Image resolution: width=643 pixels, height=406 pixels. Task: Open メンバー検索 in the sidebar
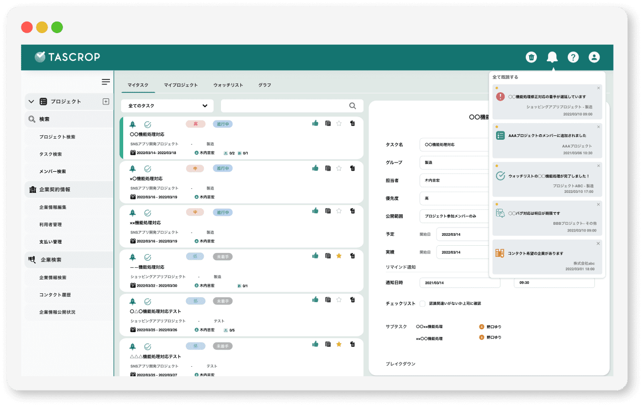pos(52,172)
